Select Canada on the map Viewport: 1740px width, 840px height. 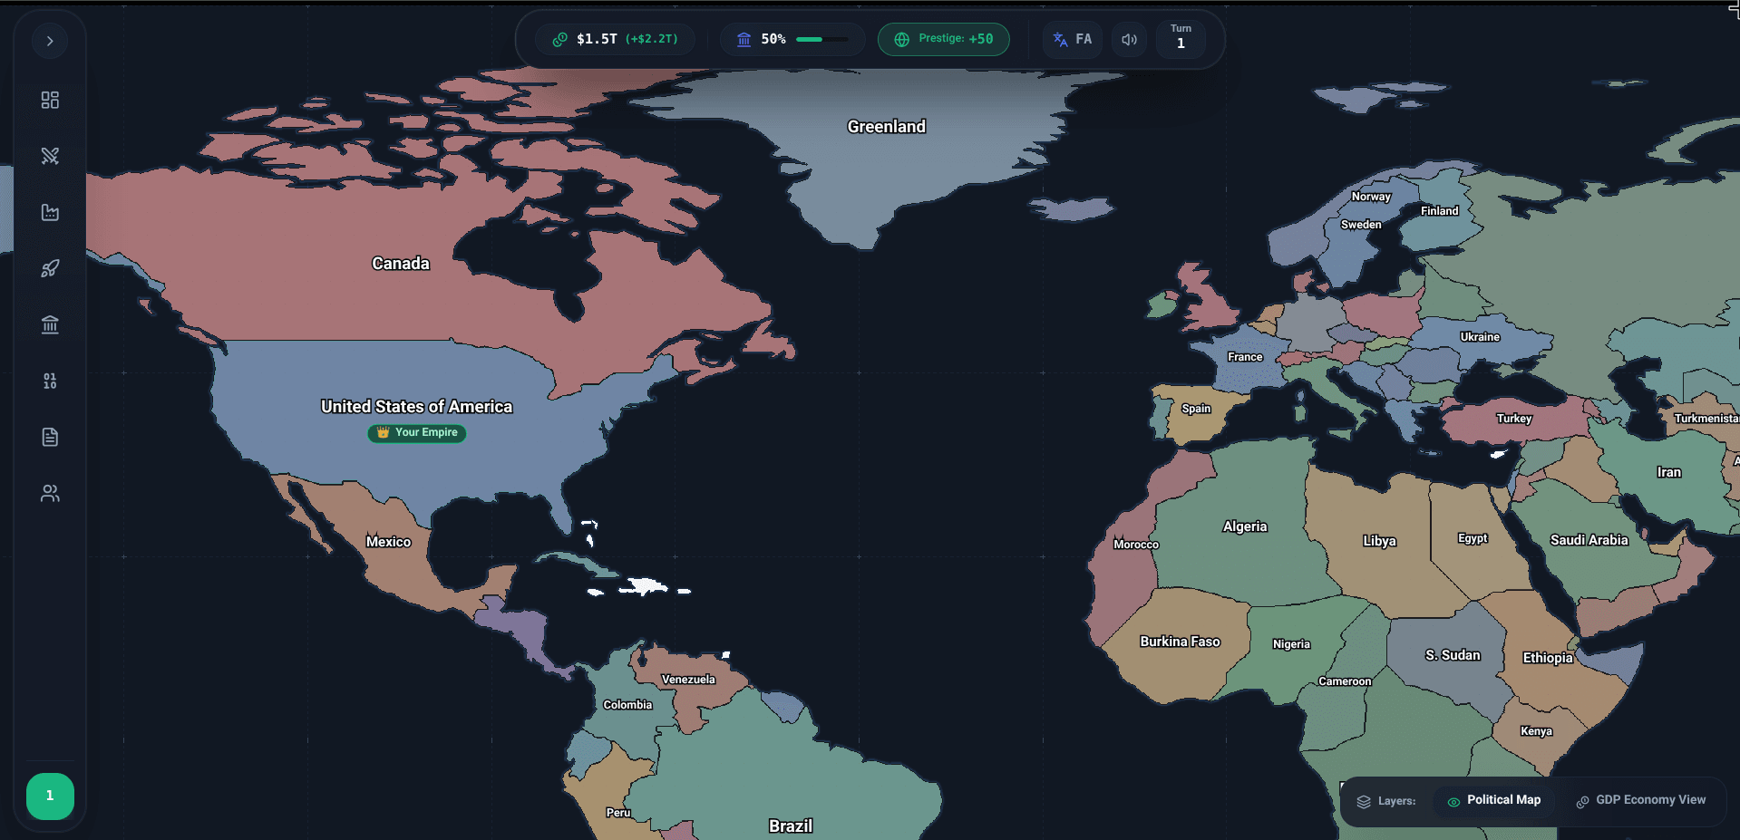[x=401, y=264]
